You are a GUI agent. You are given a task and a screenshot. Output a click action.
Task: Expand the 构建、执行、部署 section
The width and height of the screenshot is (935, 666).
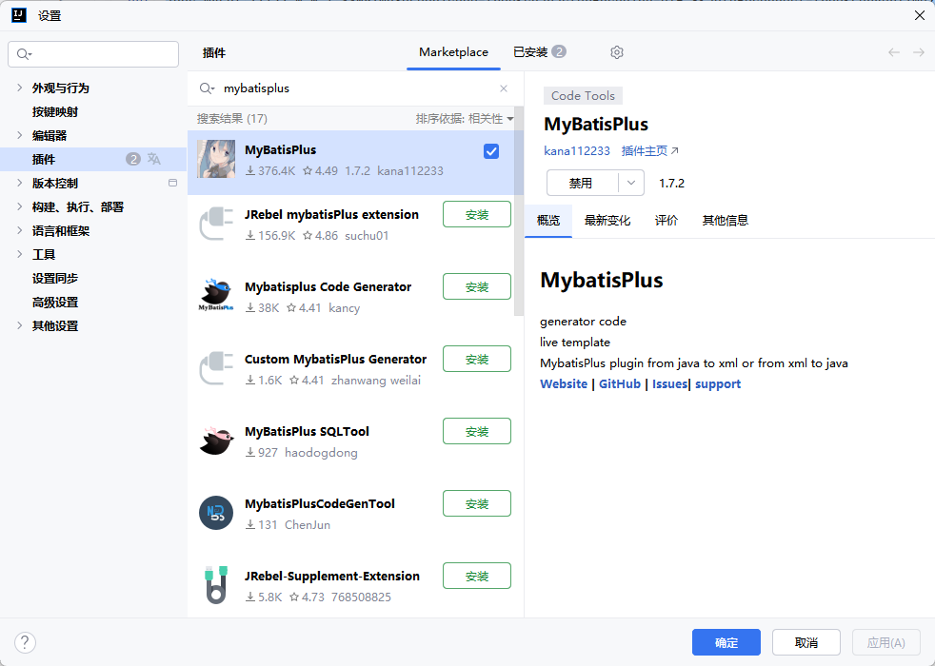pos(20,206)
